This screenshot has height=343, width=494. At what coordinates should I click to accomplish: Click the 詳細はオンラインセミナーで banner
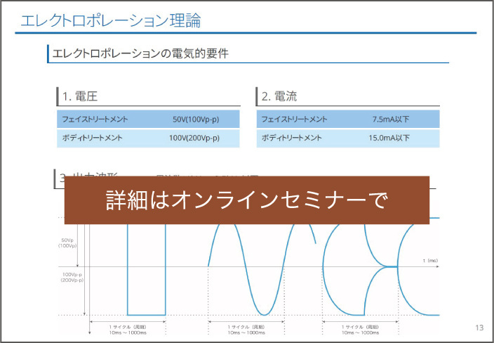pyautogui.click(x=246, y=200)
